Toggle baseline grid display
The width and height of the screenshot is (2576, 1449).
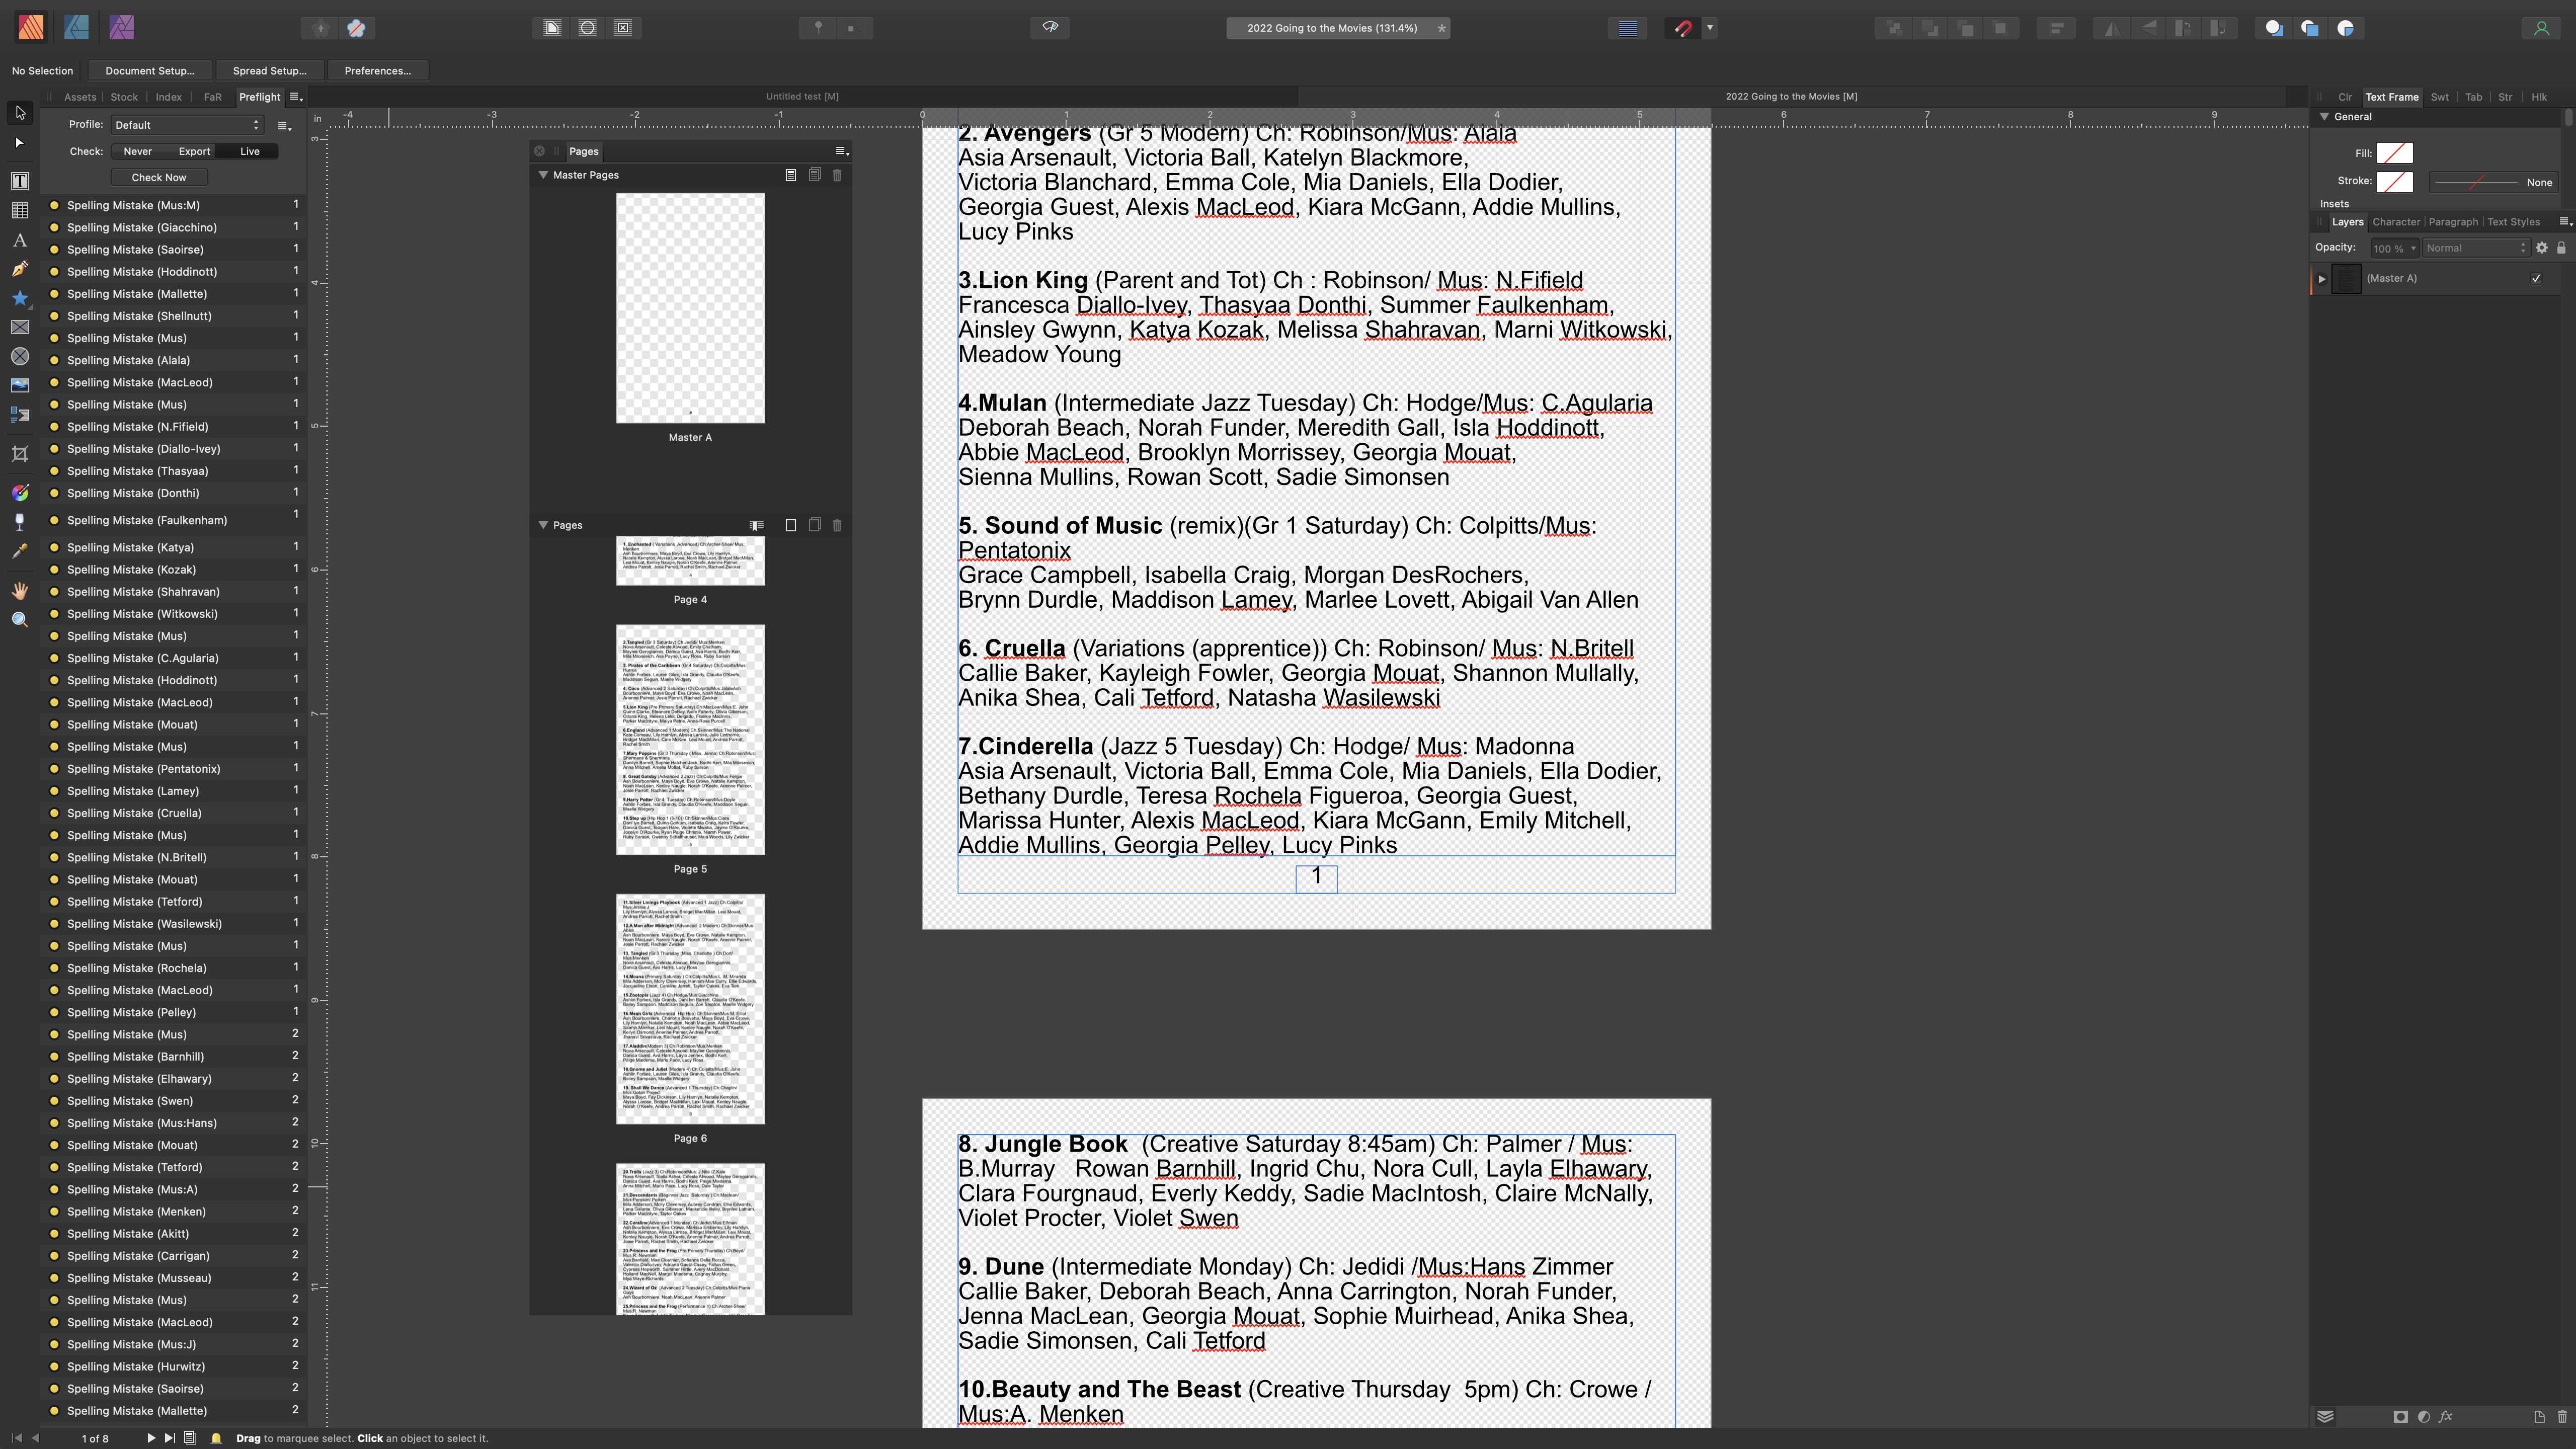1628,28
